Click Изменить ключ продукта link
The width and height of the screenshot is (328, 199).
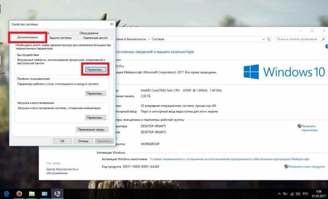304,167
